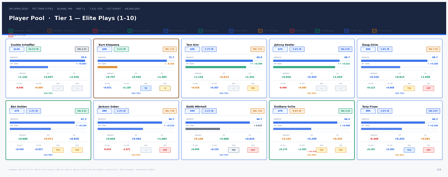
Task: Click Scottie Scheffler's composite bar
Action: click(47, 61)
